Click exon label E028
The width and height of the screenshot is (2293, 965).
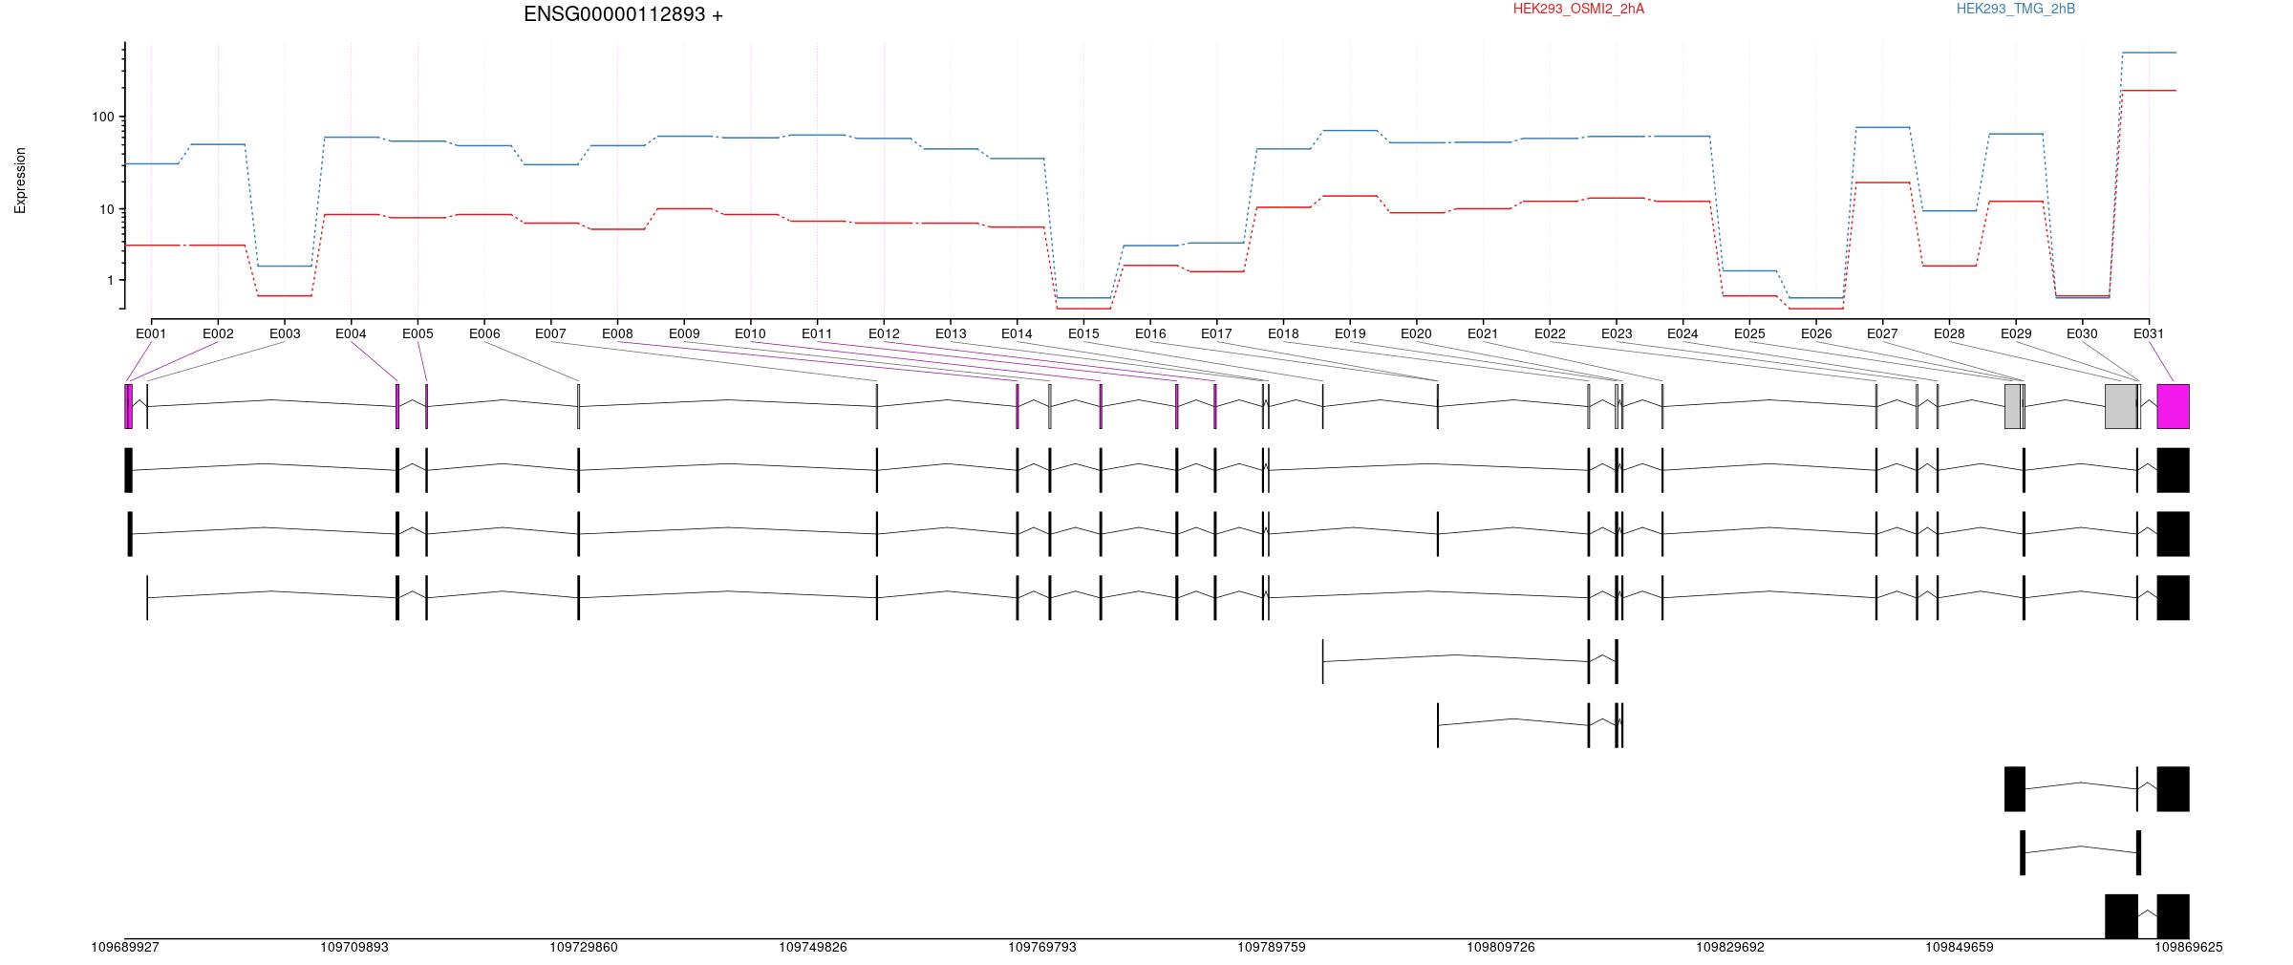[x=1949, y=333]
